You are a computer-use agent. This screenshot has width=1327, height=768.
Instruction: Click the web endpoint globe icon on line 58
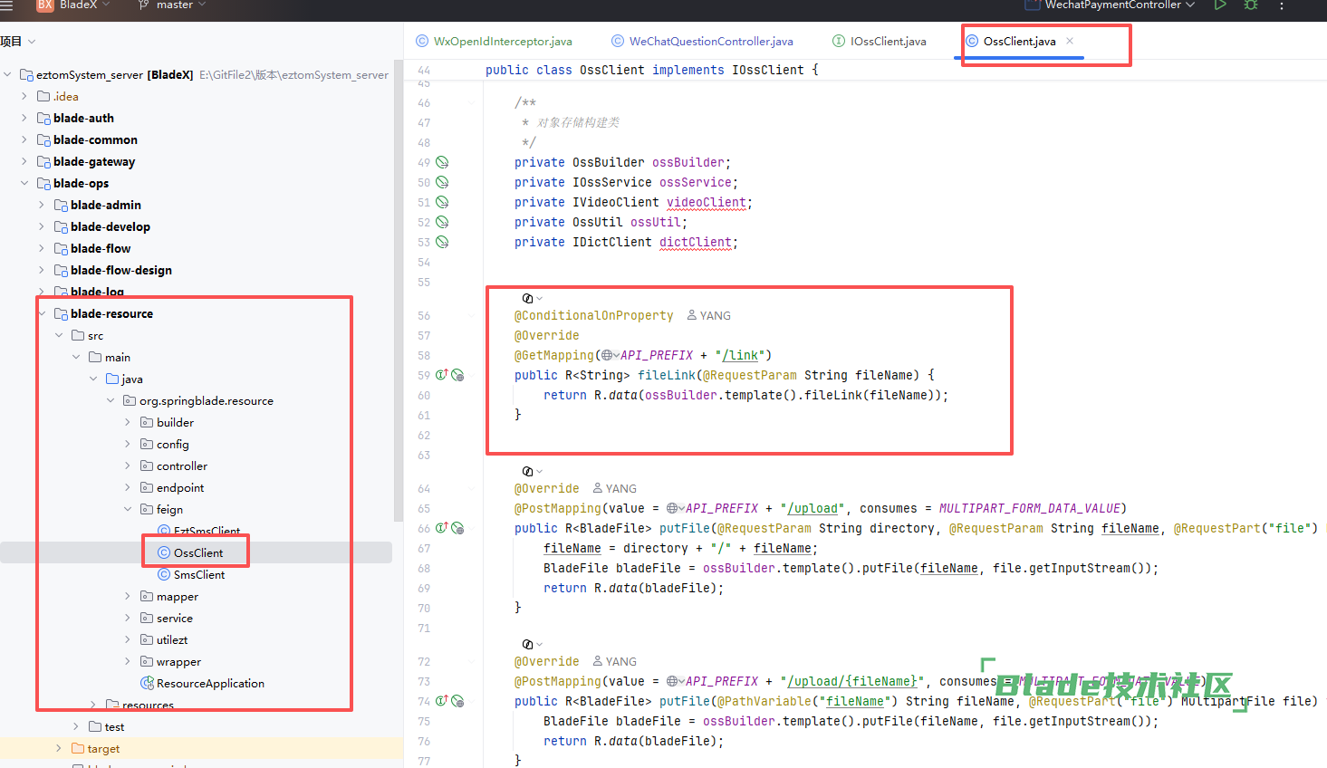[610, 355]
